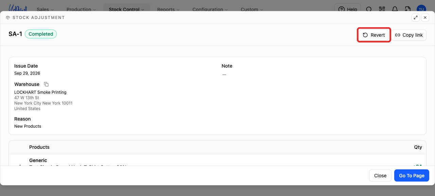Image resolution: width=435 pixels, height=196 pixels.
Task: Click the Help button
Action: coord(348,9)
